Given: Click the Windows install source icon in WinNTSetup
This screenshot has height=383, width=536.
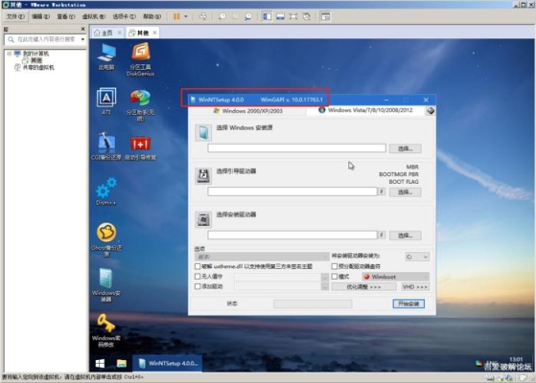Looking at the screenshot, I should (203, 132).
